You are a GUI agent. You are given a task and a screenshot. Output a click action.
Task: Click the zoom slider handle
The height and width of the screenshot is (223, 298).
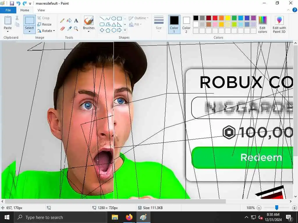click(x=277, y=208)
